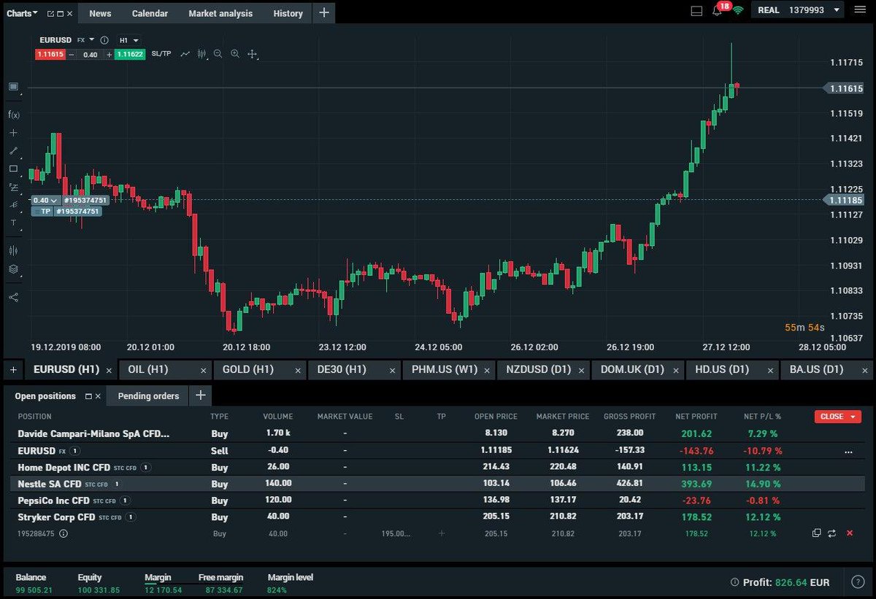Select the crosshair tool in chart sidebar
Screen dimensions: 876x599
(x=13, y=133)
